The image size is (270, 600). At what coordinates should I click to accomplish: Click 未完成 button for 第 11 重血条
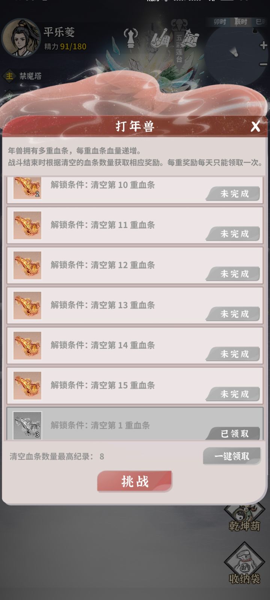tap(234, 234)
